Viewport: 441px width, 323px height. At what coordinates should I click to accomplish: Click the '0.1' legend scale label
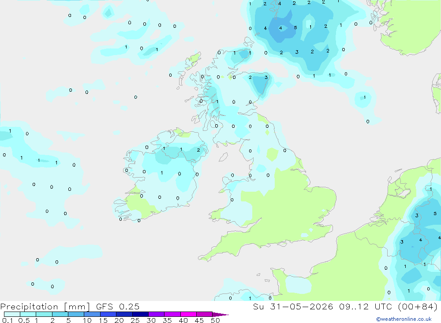[x=7, y=320]
